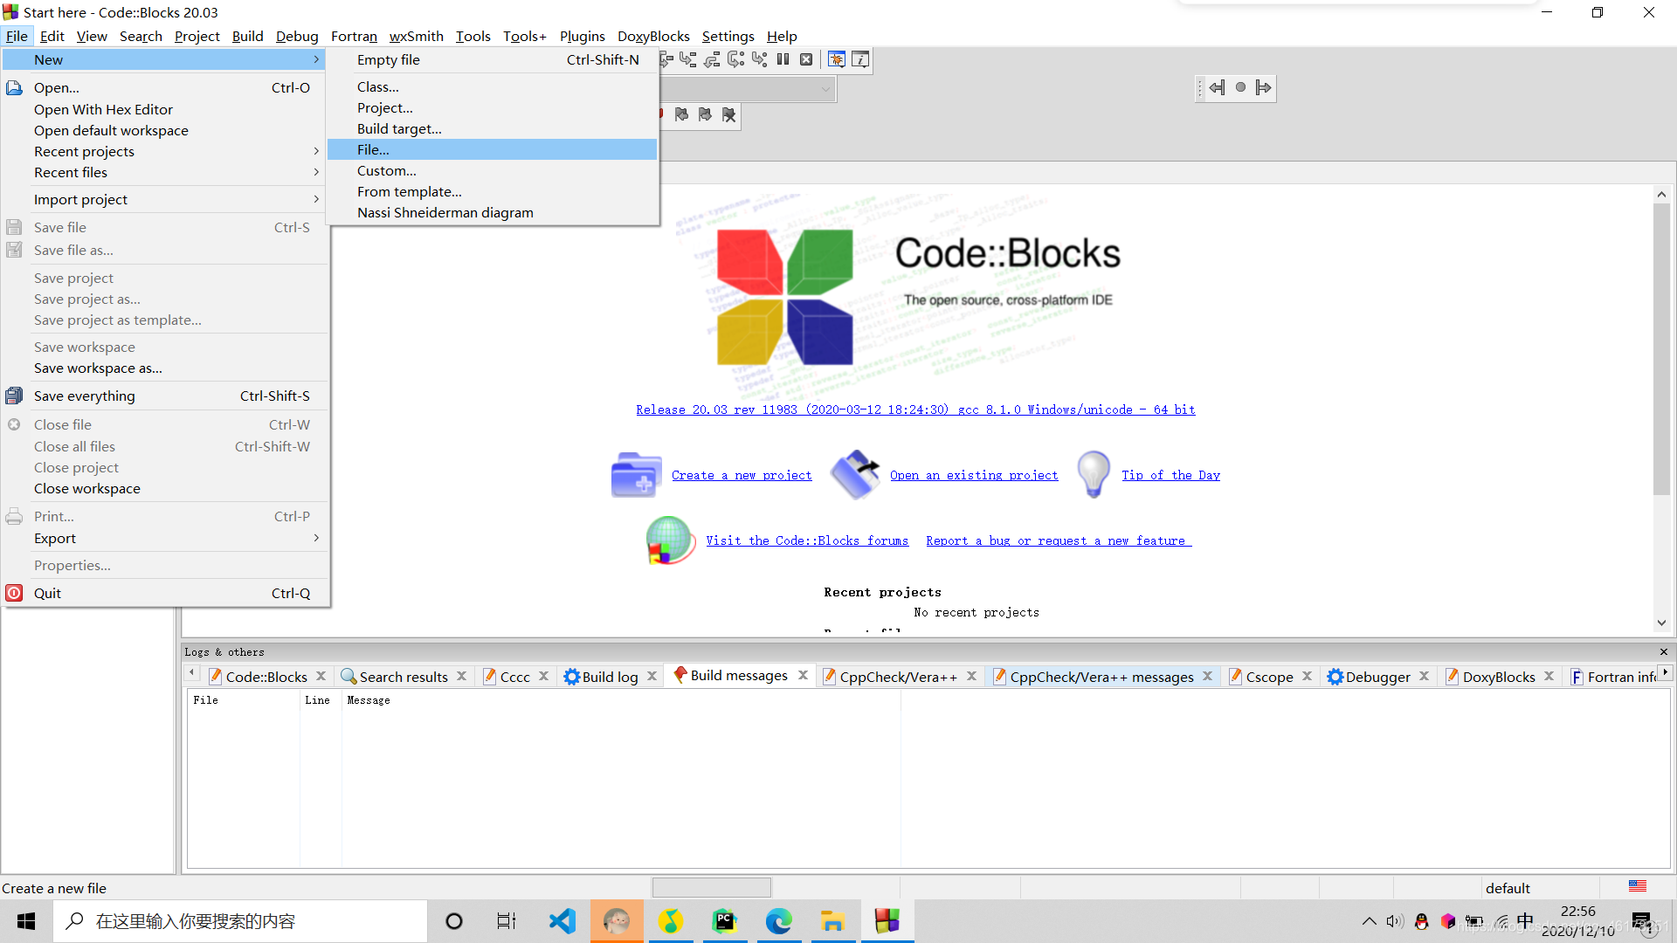The height and width of the screenshot is (943, 1677).
Task: Click the Create a new project folder icon
Action: (x=636, y=475)
